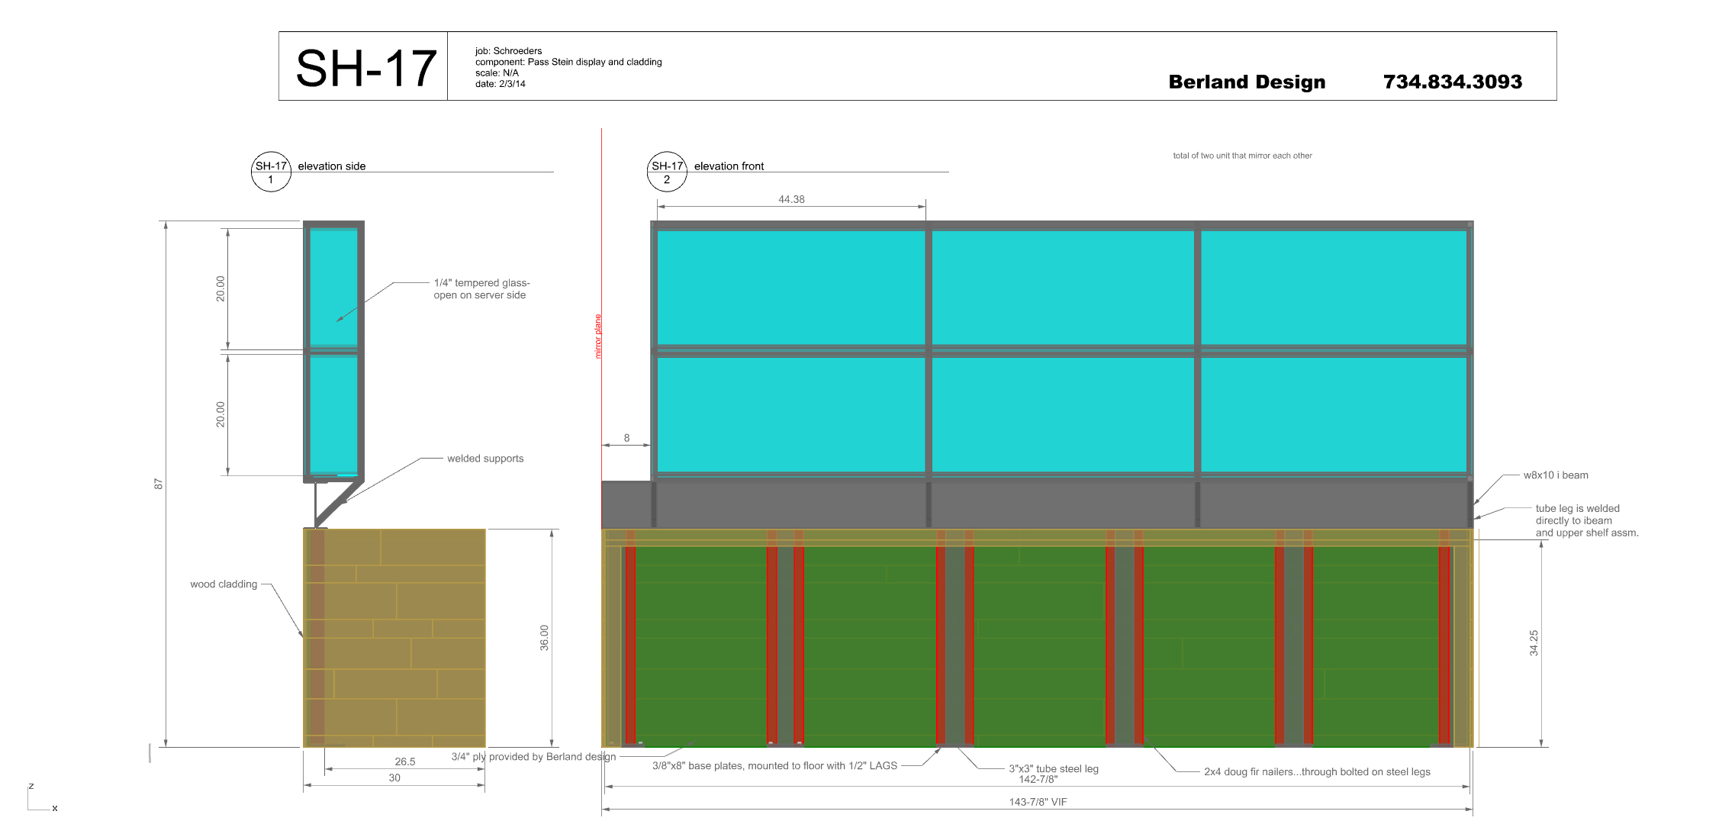Click the 'wood cladding' annotation
Viewport: 1735px width, 837px height.
224,584
